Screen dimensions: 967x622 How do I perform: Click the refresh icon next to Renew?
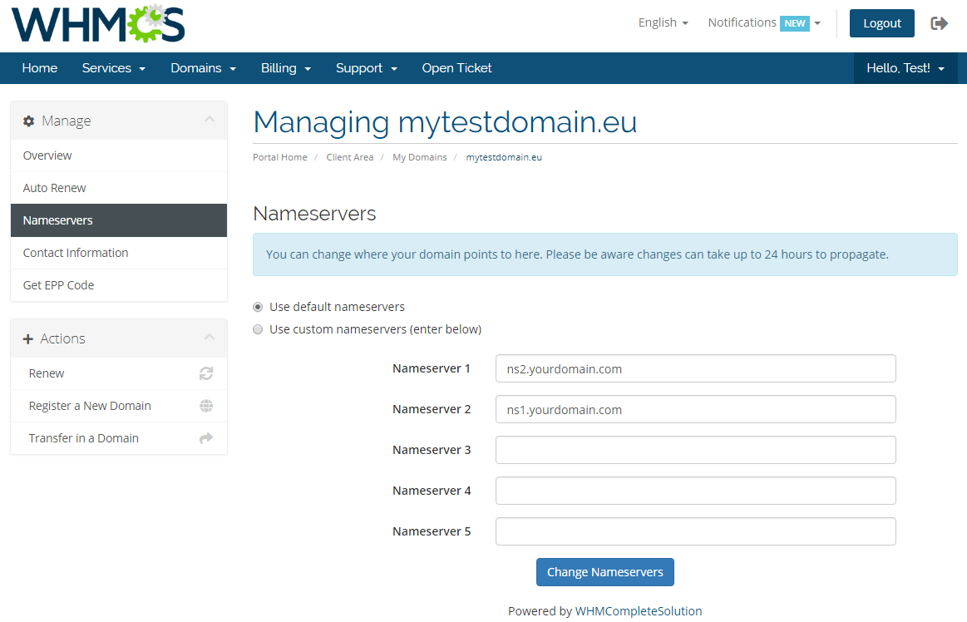point(205,373)
